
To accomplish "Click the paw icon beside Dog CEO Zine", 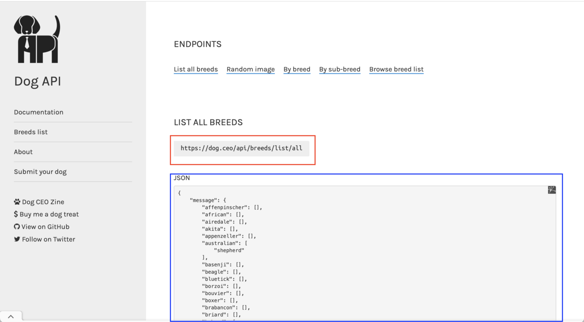I will (x=17, y=202).
